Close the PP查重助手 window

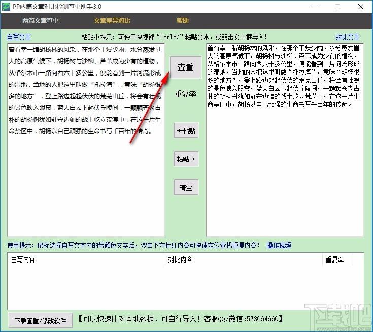coord(361,7)
